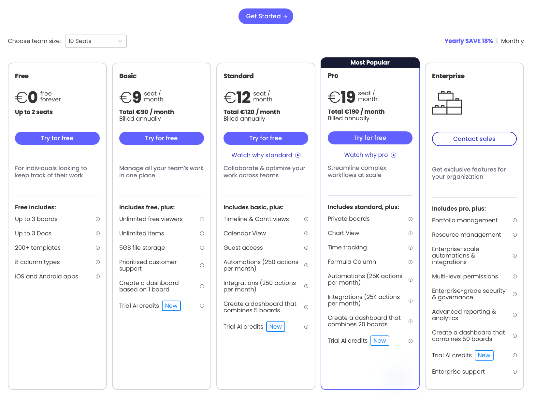Click the building blocks icon on the Enterprise plan

tap(447, 103)
